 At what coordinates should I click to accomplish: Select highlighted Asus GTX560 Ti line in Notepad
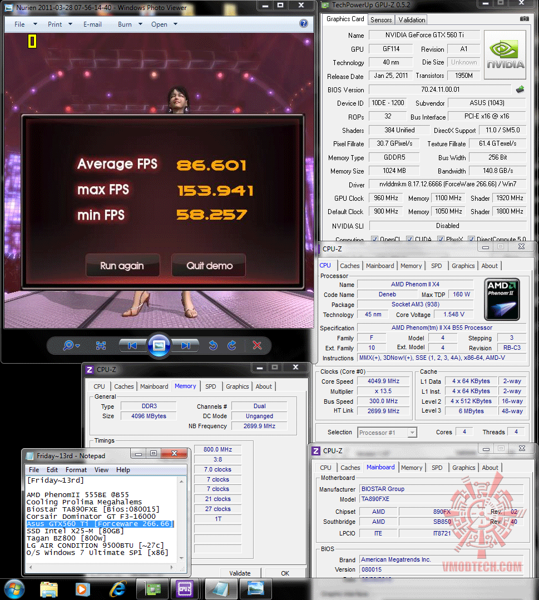coord(100,523)
